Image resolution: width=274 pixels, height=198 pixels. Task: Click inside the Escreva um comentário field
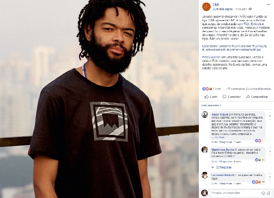click(236, 193)
